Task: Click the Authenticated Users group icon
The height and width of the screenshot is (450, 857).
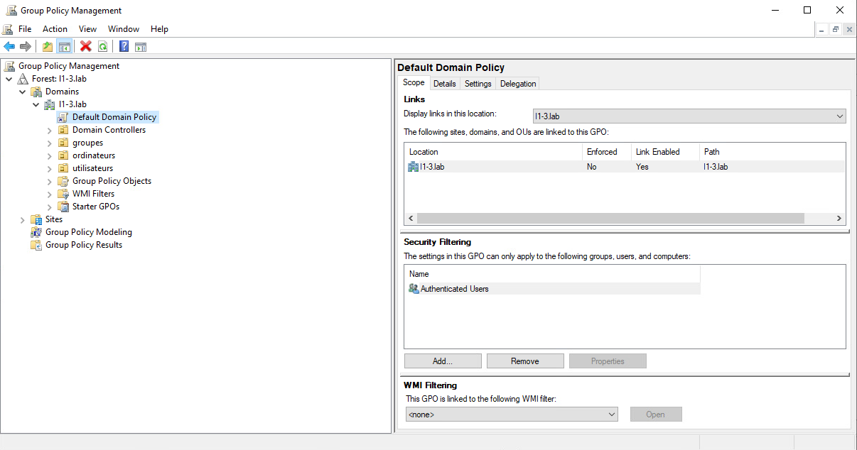Action: tap(414, 289)
